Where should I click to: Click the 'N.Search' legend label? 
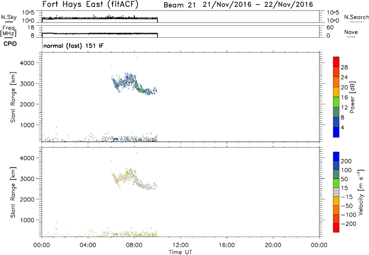tap(356, 17)
